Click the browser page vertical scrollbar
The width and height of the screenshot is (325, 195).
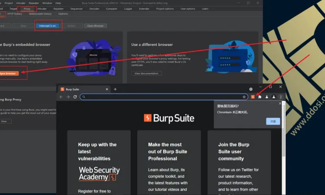(x=283, y=130)
